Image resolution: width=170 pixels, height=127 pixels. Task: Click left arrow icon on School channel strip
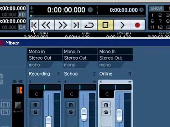(x=65, y=81)
